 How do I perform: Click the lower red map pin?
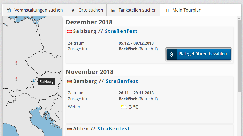click(x=16, y=79)
